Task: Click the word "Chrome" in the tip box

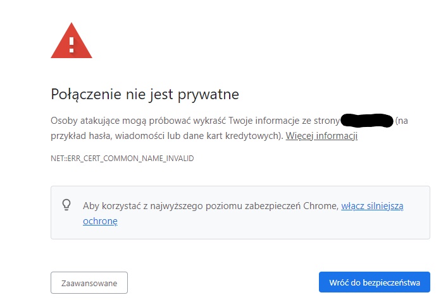Action: [323, 205]
